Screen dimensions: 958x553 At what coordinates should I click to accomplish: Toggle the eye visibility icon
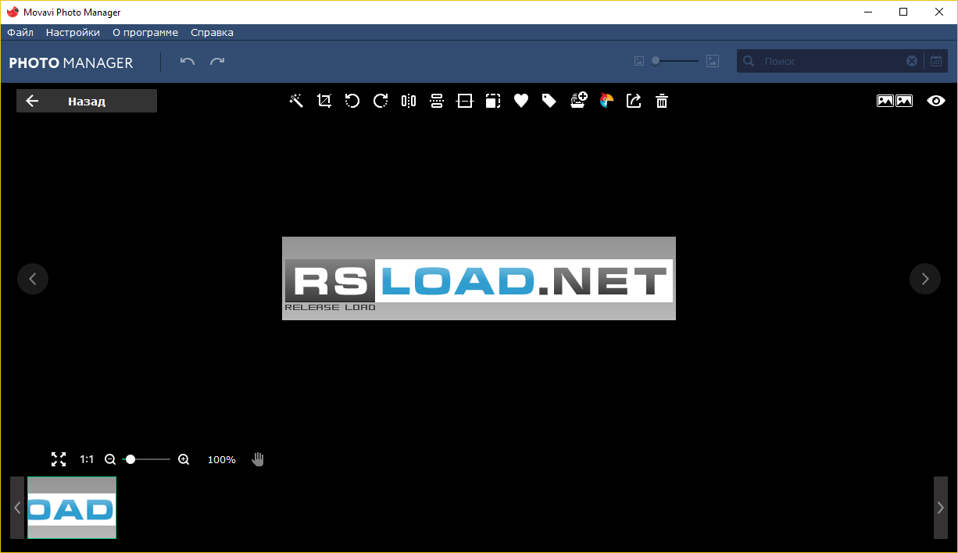coord(936,101)
